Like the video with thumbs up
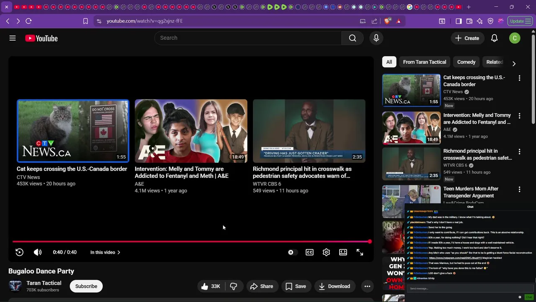The height and width of the screenshot is (302, 536). pos(211,286)
